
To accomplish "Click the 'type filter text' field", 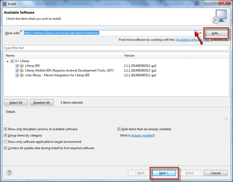I will pyautogui.click(x=116, y=48).
